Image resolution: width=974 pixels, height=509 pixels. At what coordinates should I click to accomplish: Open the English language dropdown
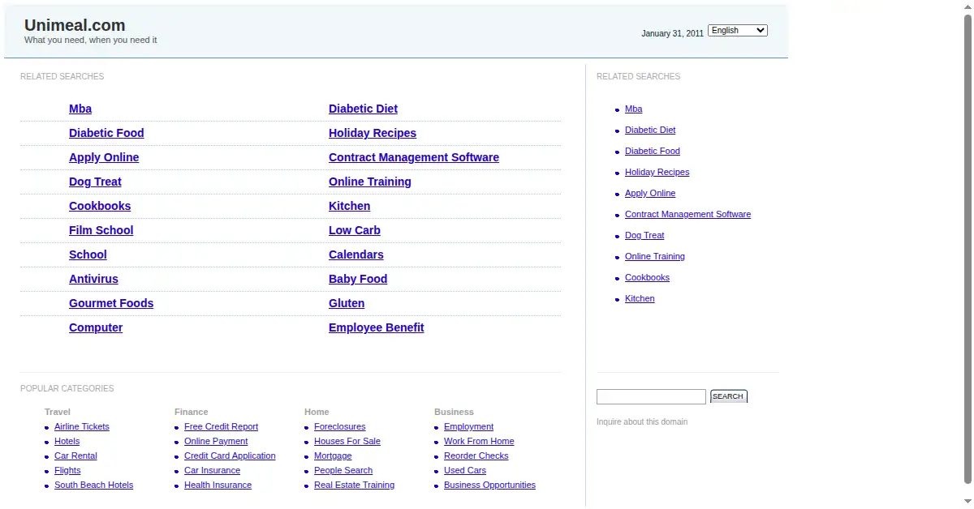738,30
